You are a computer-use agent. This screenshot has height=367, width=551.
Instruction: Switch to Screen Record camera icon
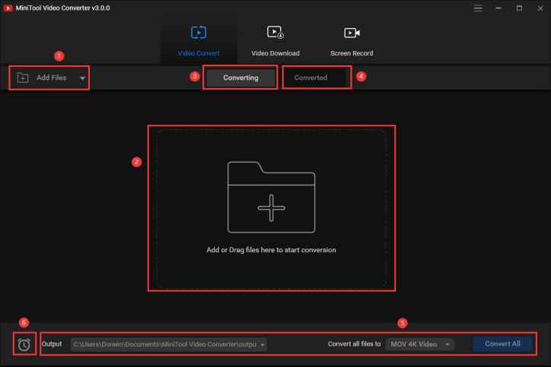coord(352,33)
